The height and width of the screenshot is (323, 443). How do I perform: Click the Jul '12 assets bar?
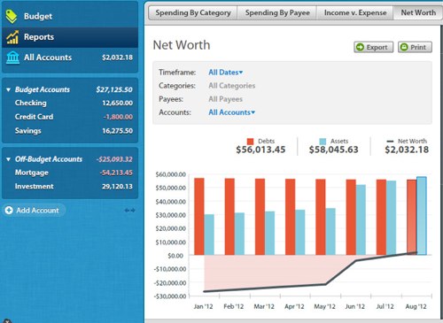click(391, 218)
